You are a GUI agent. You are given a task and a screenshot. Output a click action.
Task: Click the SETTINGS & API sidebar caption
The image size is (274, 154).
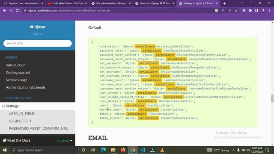tap(18, 98)
